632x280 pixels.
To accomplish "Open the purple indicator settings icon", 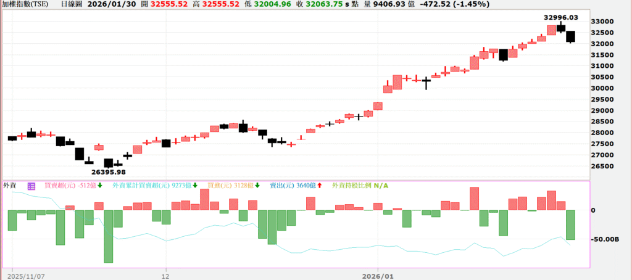I will coord(31,186).
